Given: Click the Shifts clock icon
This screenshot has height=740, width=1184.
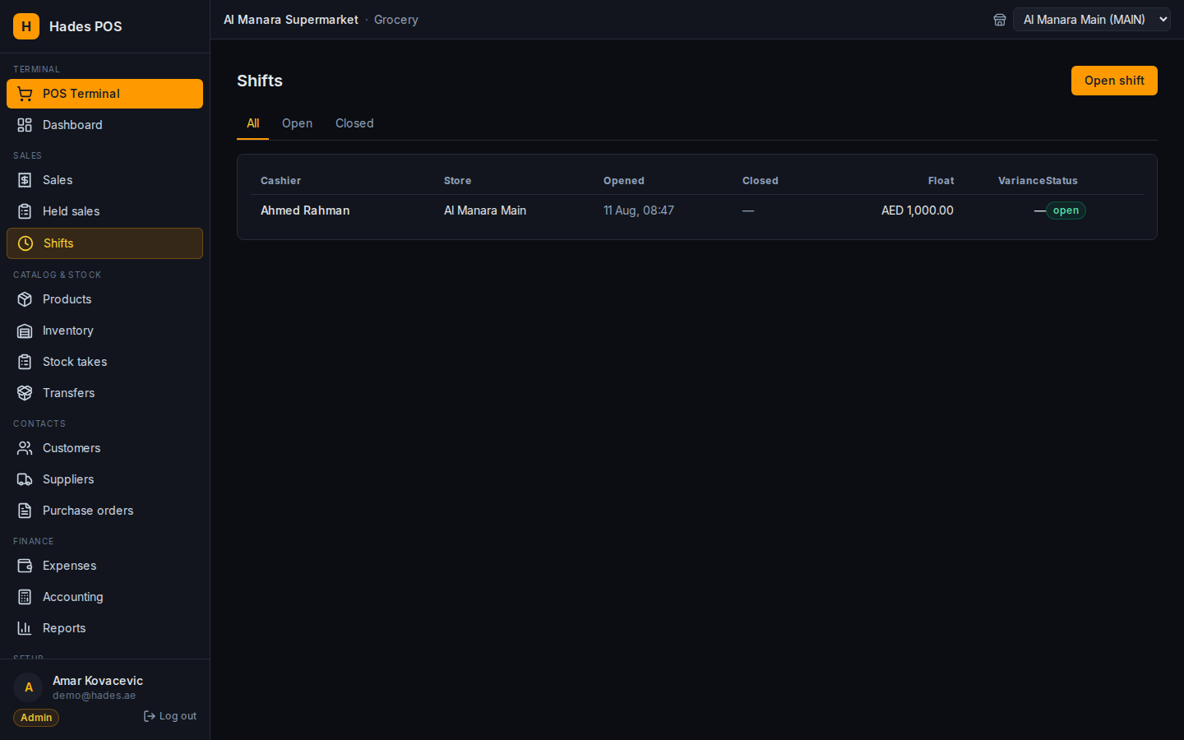Looking at the screenshot, I should pos(25,243).
